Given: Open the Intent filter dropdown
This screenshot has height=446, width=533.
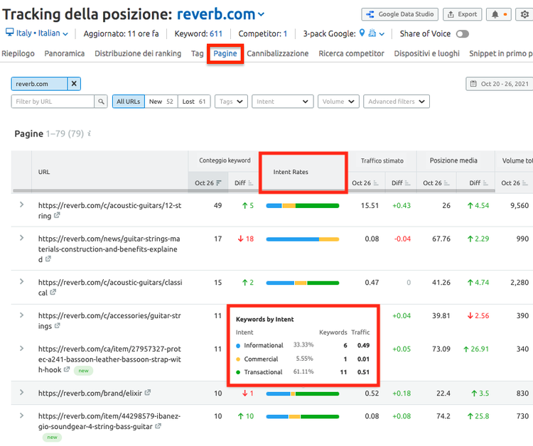Looking at the screenshot, I should pyautogui.click(x=282, y=102).
